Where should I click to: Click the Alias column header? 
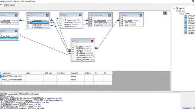(34, 73)
